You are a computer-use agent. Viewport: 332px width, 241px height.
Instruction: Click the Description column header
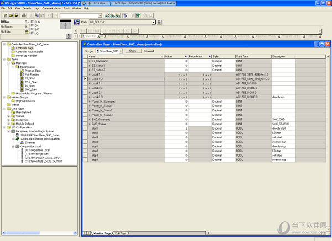[x=283, y=56]
